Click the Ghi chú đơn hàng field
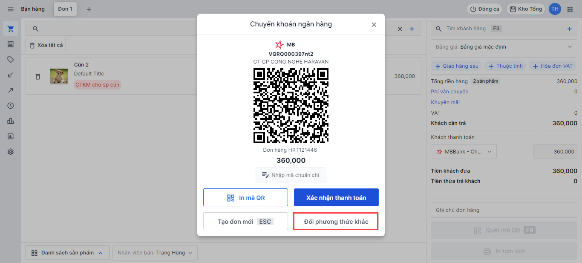 pyautogui.click(x=504, y=210)
